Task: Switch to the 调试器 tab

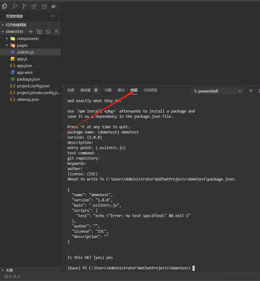Action: [x=86, y=90]
